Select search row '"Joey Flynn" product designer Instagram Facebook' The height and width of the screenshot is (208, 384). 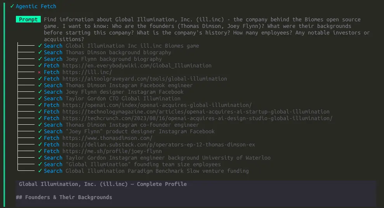pos(129,131)
